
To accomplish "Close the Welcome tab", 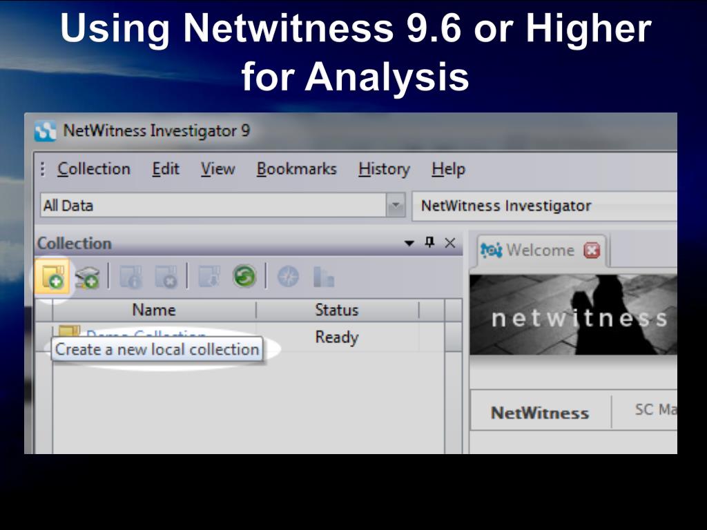I will pos(592,250).
